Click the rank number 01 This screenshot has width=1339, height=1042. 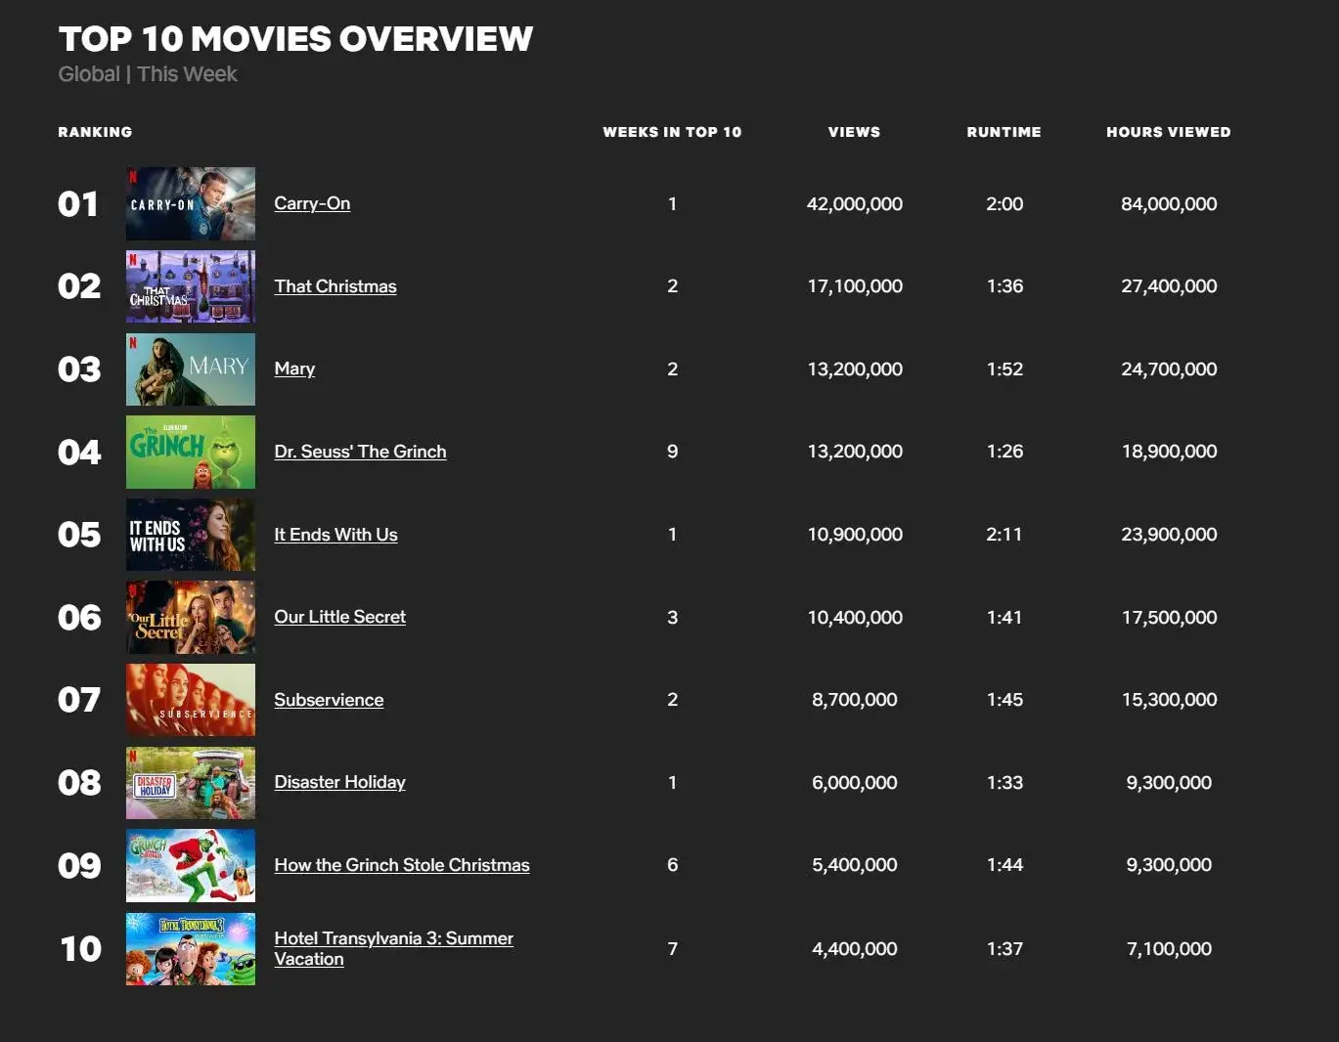pos(78,204)
